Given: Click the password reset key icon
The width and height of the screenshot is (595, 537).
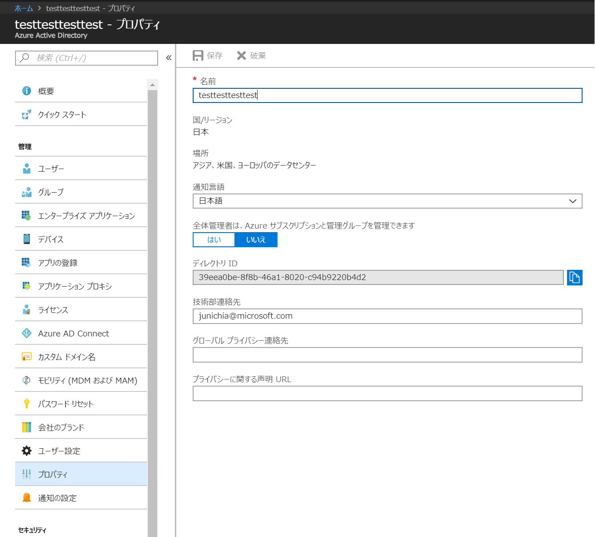Looking at the screenshot, I should (27, 404).
